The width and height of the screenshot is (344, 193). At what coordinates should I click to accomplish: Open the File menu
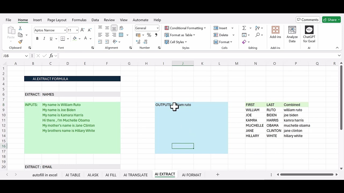(8, 20)
